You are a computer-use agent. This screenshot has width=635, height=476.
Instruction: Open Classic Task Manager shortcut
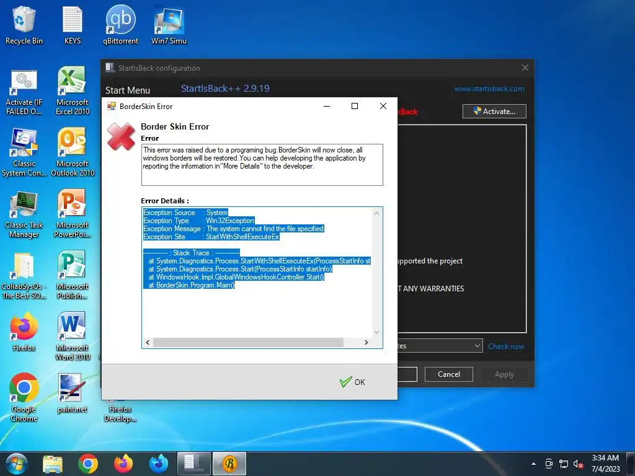point(24,214)
